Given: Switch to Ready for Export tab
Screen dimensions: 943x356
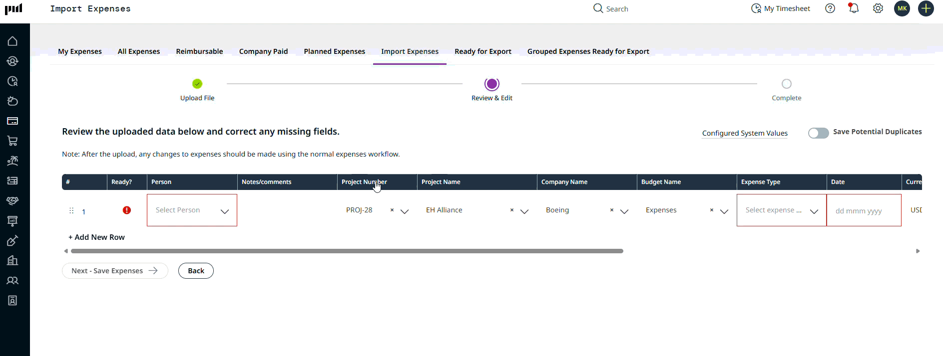Looking at the screenshot, I should (x=483, y=51).
